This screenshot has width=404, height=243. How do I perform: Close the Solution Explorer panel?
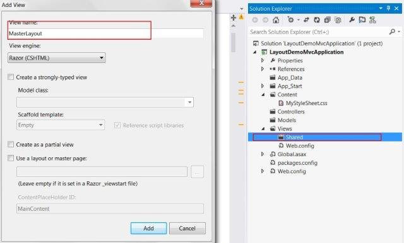pyautogui.click(x=396, y=8)
